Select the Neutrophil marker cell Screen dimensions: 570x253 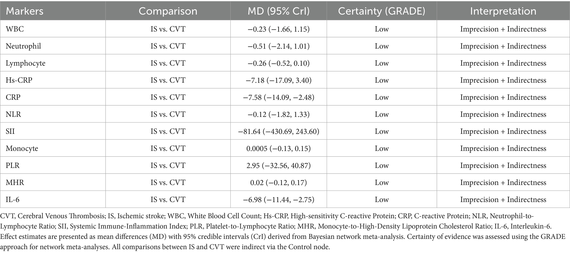[23, 46]
